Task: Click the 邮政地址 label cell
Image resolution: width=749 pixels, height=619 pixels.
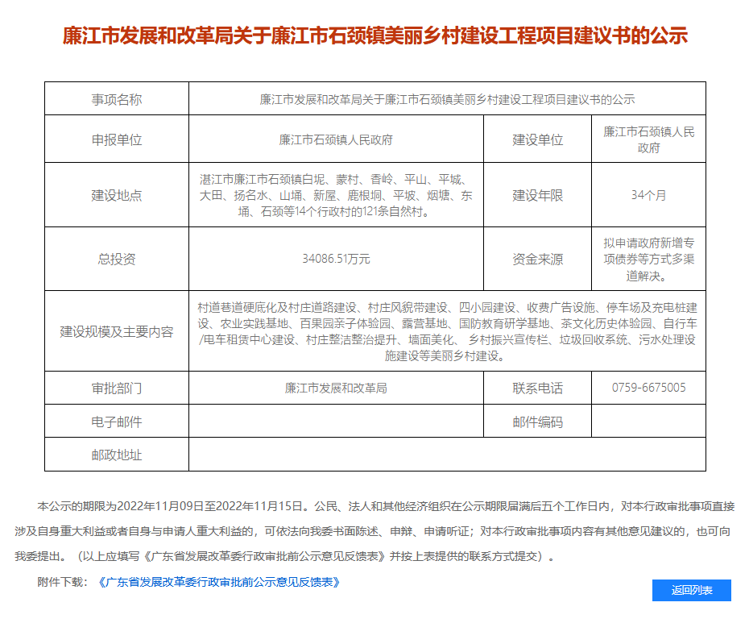Action: coord(117,455)
